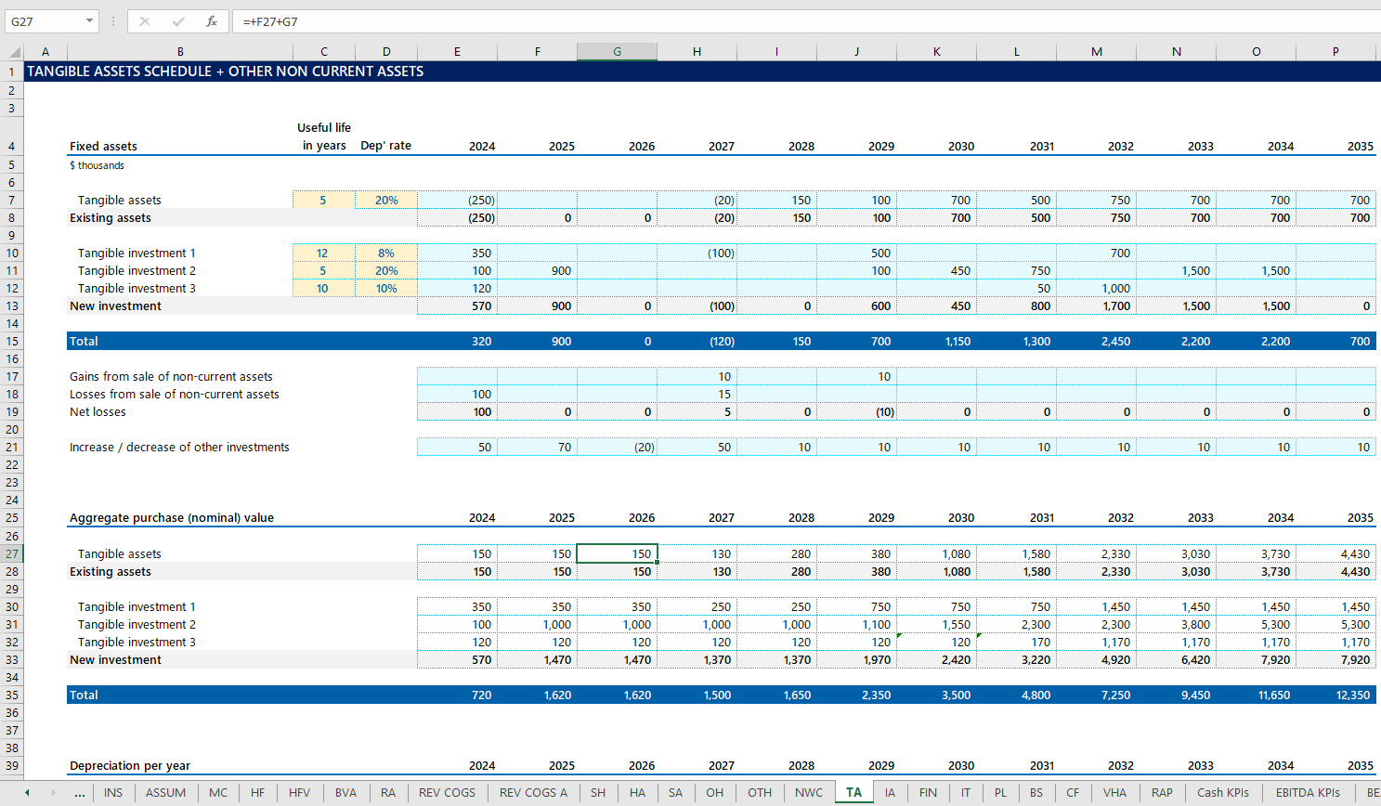
Task: Select row 15 header
Action: tap(12, 342)
